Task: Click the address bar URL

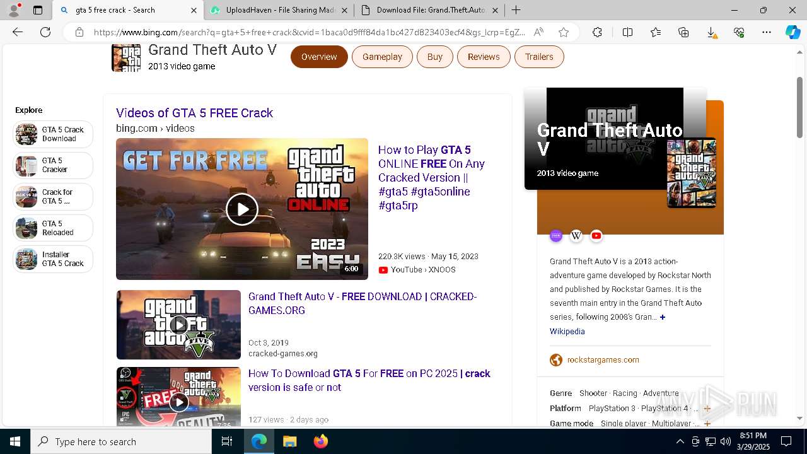Action: (x=309, y=32)
